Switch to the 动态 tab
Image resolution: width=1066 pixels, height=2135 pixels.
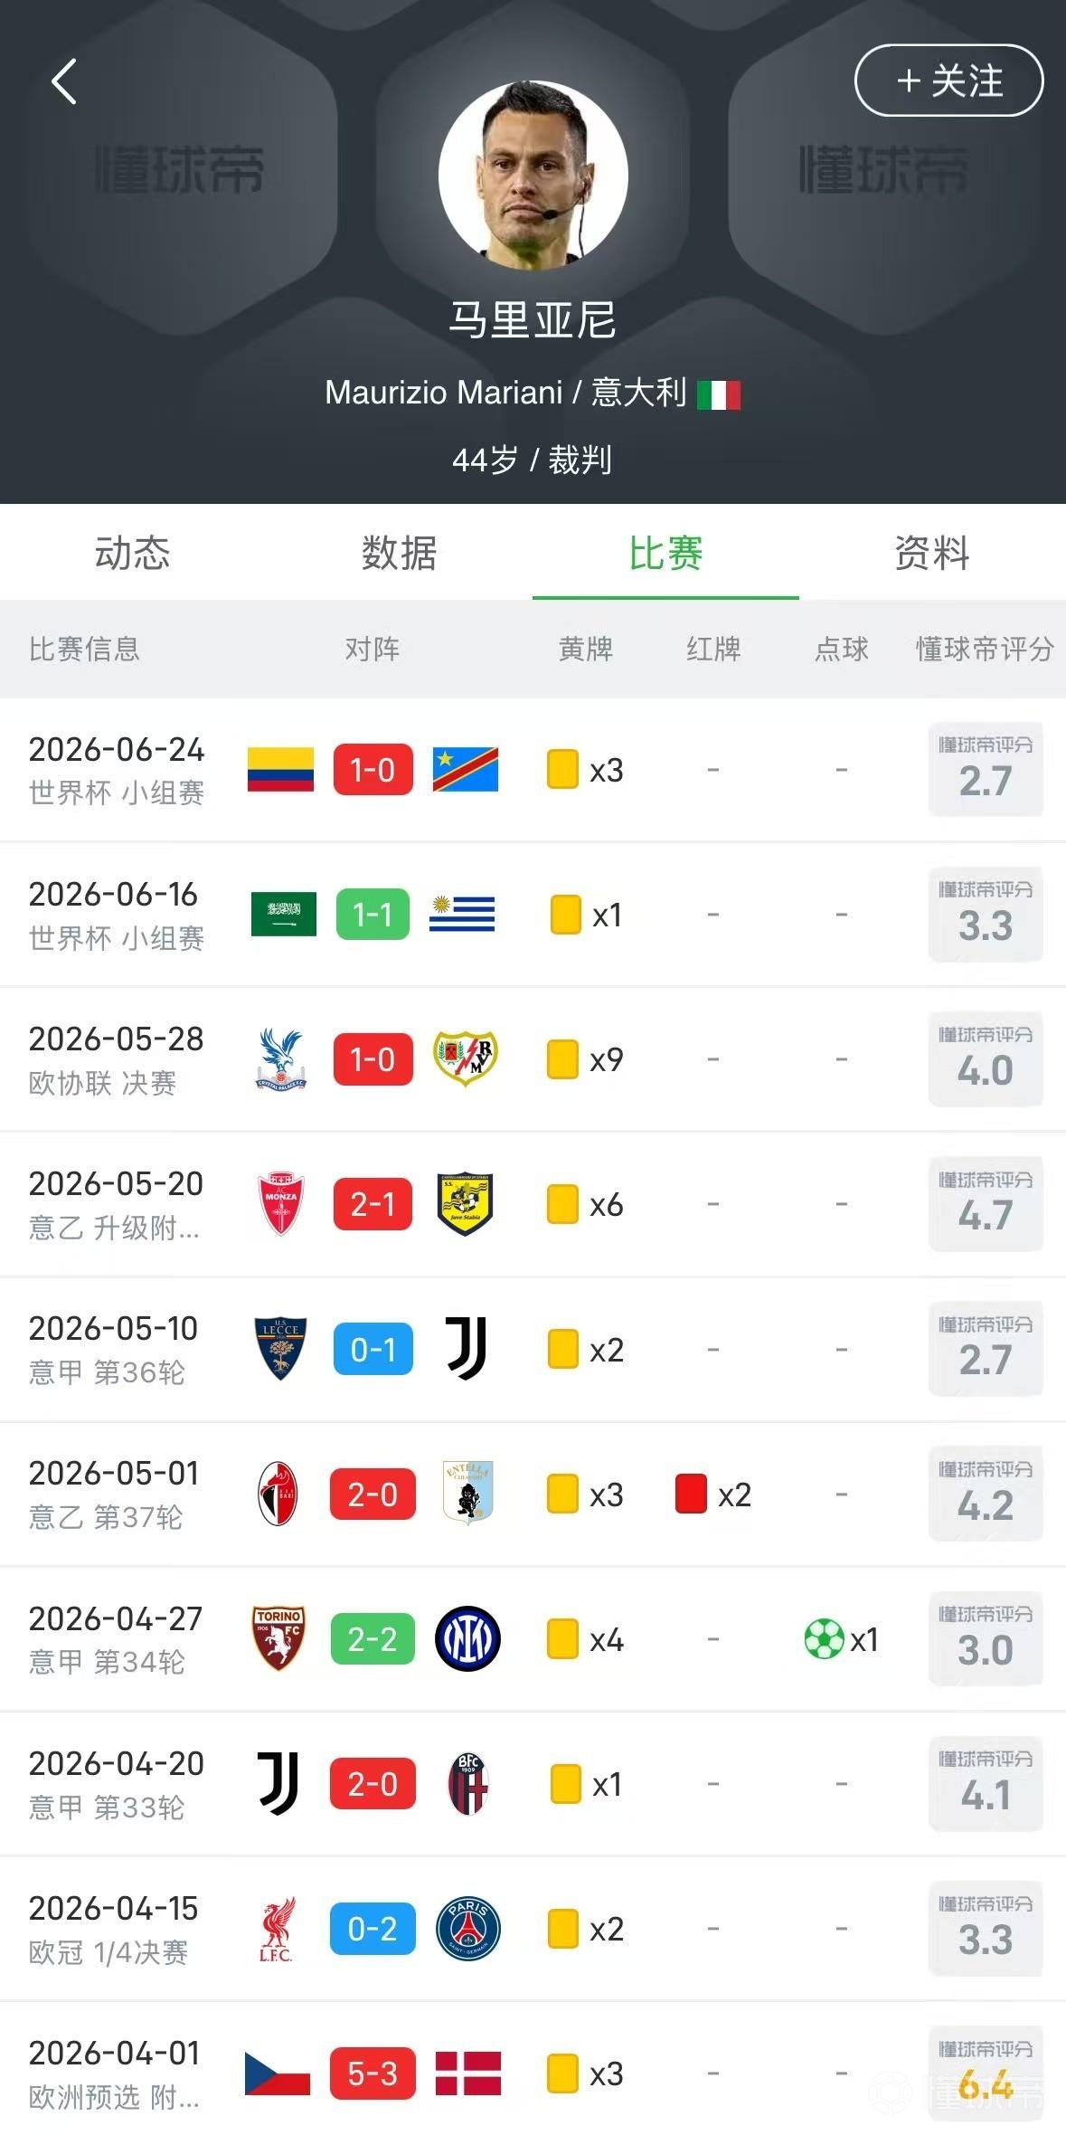[133, 553]
